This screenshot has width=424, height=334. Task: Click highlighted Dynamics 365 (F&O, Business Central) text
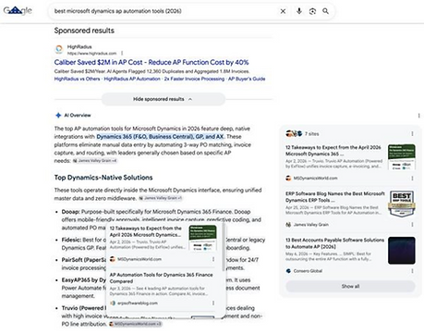click(160, 137)
